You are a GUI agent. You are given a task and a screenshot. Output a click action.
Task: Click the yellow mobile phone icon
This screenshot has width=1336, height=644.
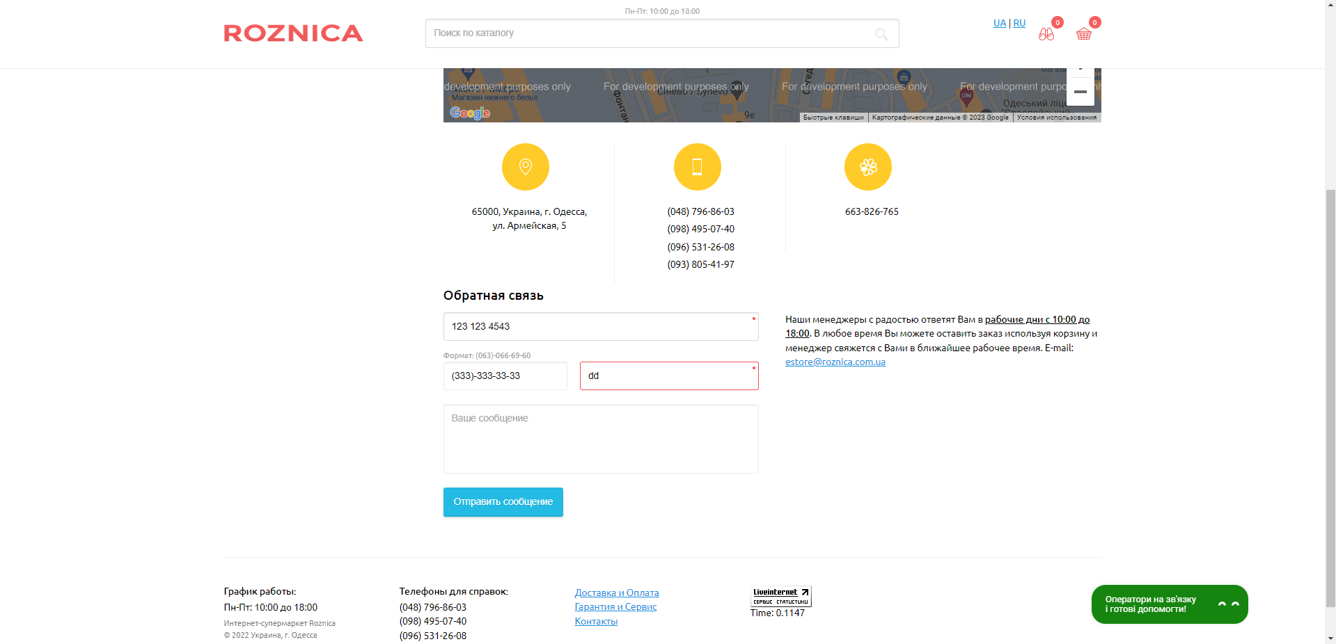(x=697, y=167)
